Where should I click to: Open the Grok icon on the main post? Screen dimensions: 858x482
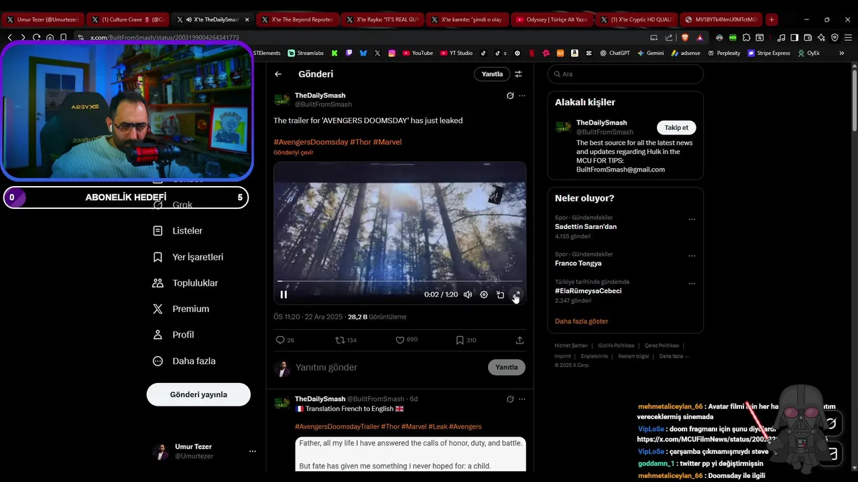[510, 96]
